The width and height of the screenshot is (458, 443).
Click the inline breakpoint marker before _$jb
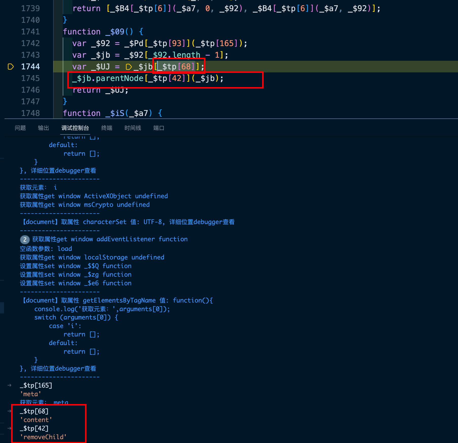[x=129, y=67]
